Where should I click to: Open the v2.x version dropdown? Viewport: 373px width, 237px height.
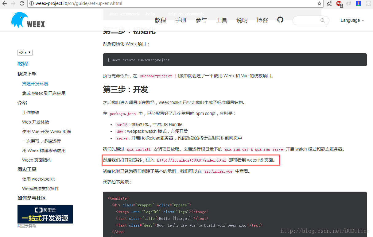(x=25, y=52)
